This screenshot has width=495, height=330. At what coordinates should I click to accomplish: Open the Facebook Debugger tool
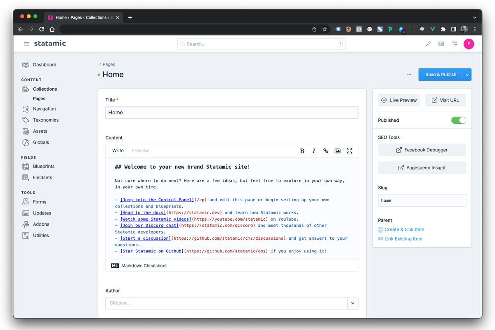(x=422, y=150)
